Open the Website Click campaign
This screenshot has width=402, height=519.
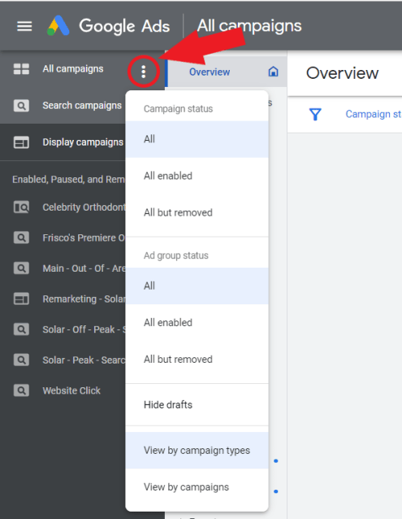point(71,390)
